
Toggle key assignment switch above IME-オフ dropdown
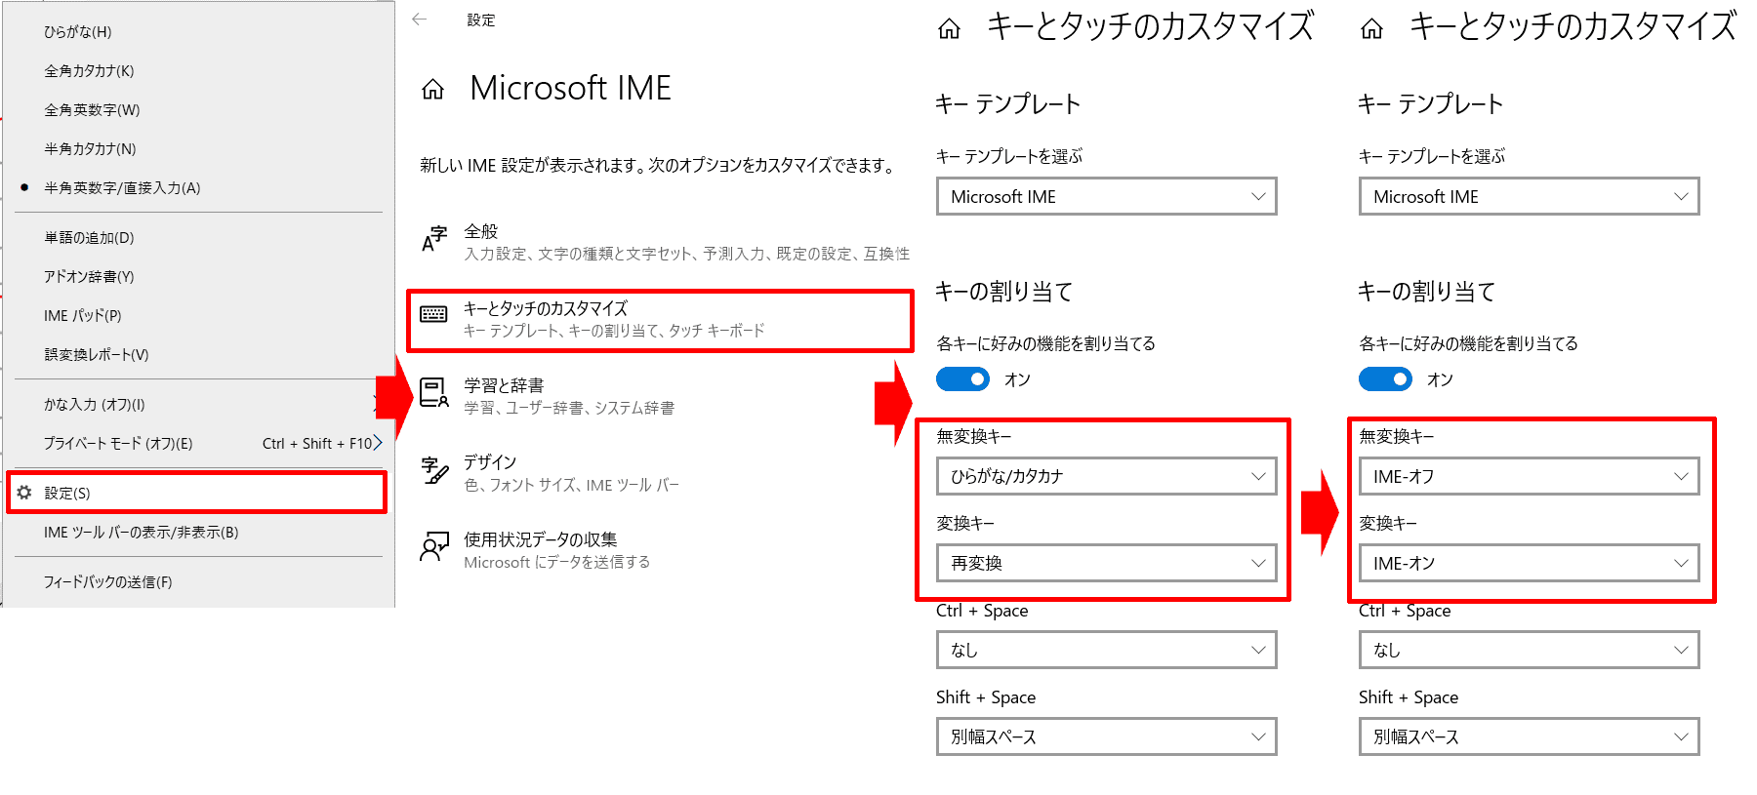click(1385, 379)
